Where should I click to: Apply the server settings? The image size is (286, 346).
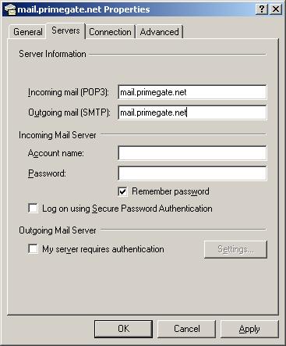pos(249,329)
